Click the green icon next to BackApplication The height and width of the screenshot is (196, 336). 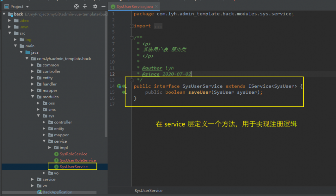(x=39, y=192)
